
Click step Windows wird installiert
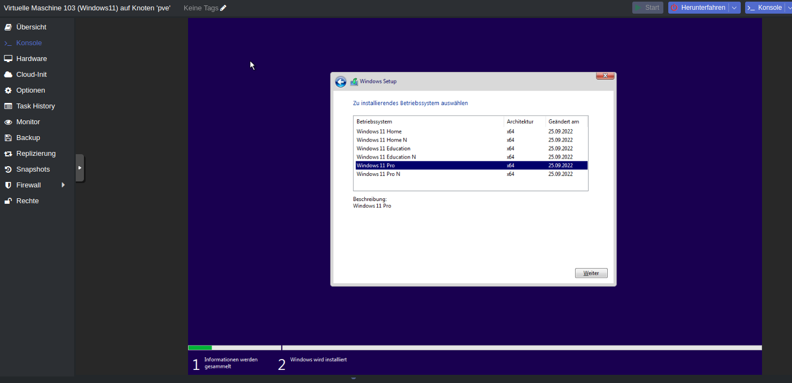318,360
